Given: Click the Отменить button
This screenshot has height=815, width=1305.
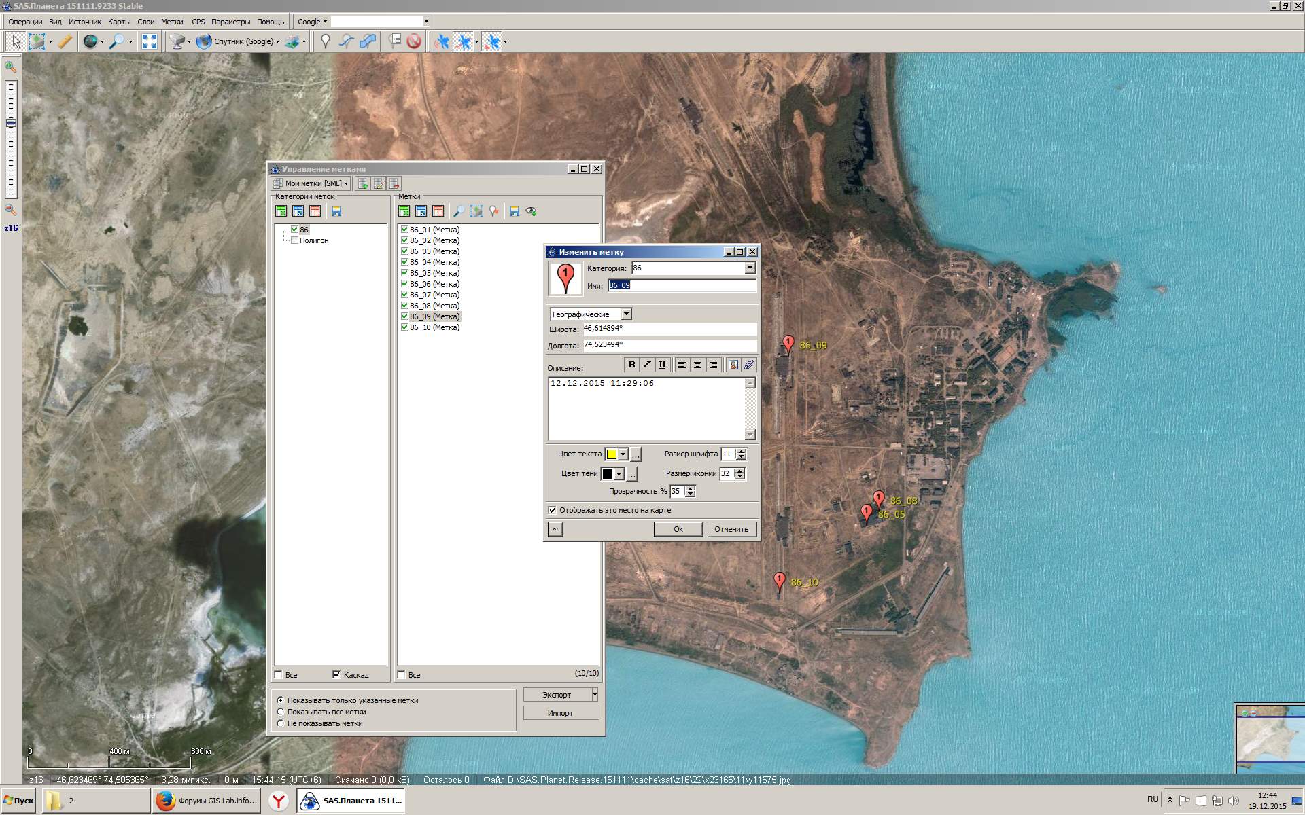Looking at the screenshot, I should coord(731,529).
